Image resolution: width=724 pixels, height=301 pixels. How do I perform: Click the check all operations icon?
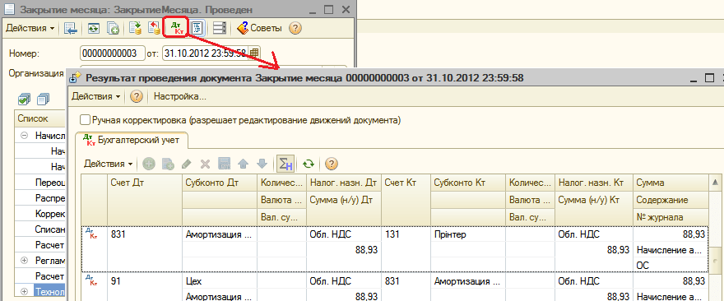click(24, 99)
